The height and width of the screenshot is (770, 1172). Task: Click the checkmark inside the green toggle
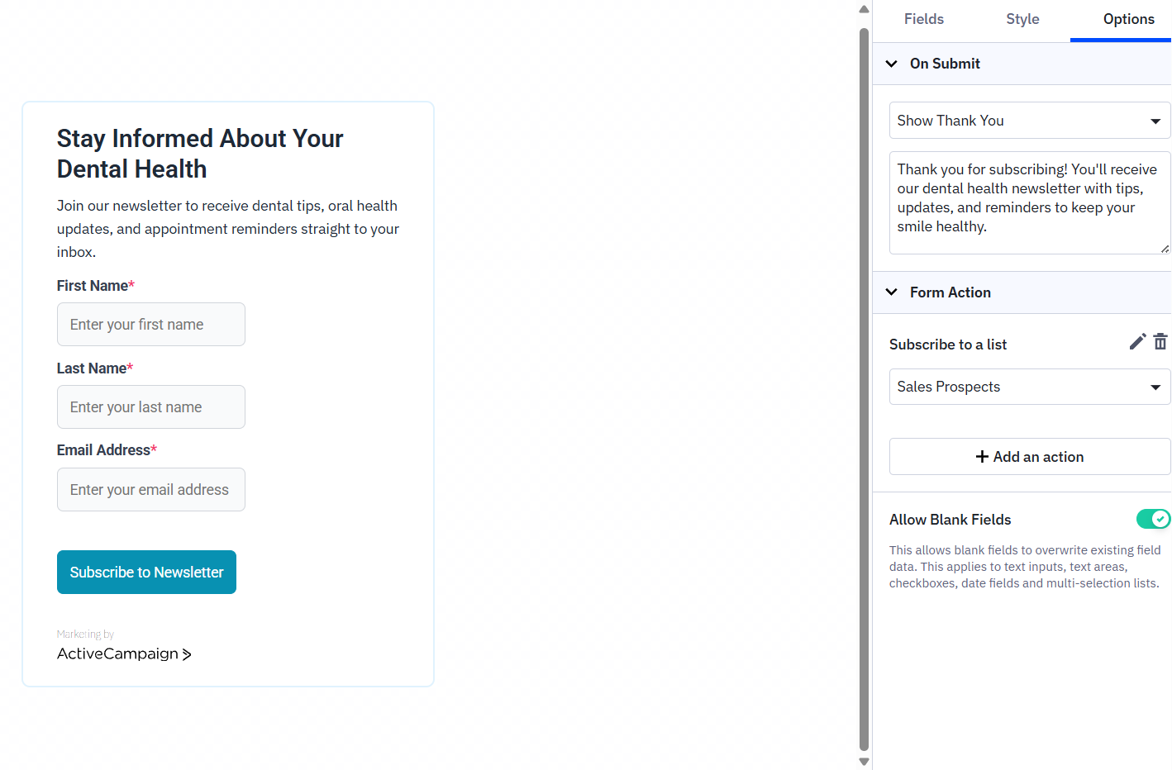point(1161,519)
